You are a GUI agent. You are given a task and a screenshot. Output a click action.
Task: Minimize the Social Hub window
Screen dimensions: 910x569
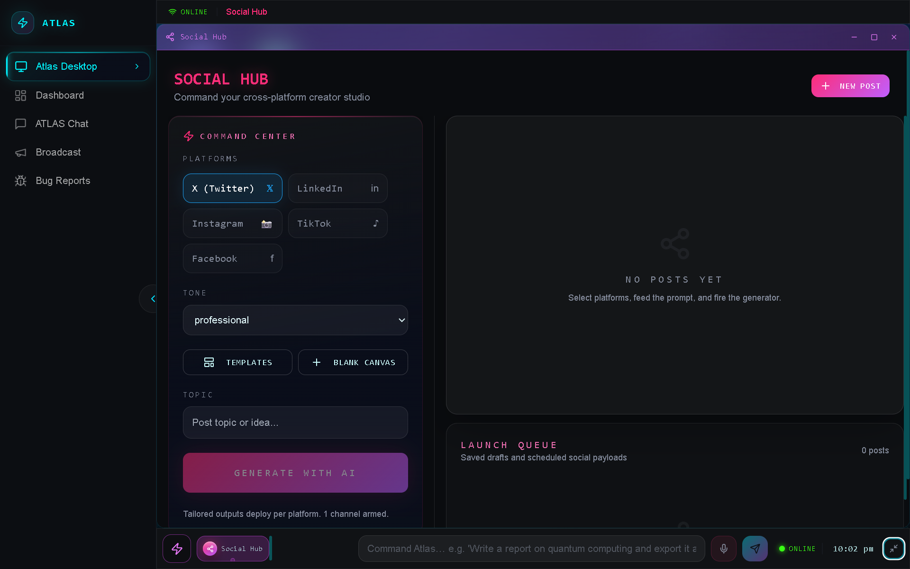tap(854, 37)
